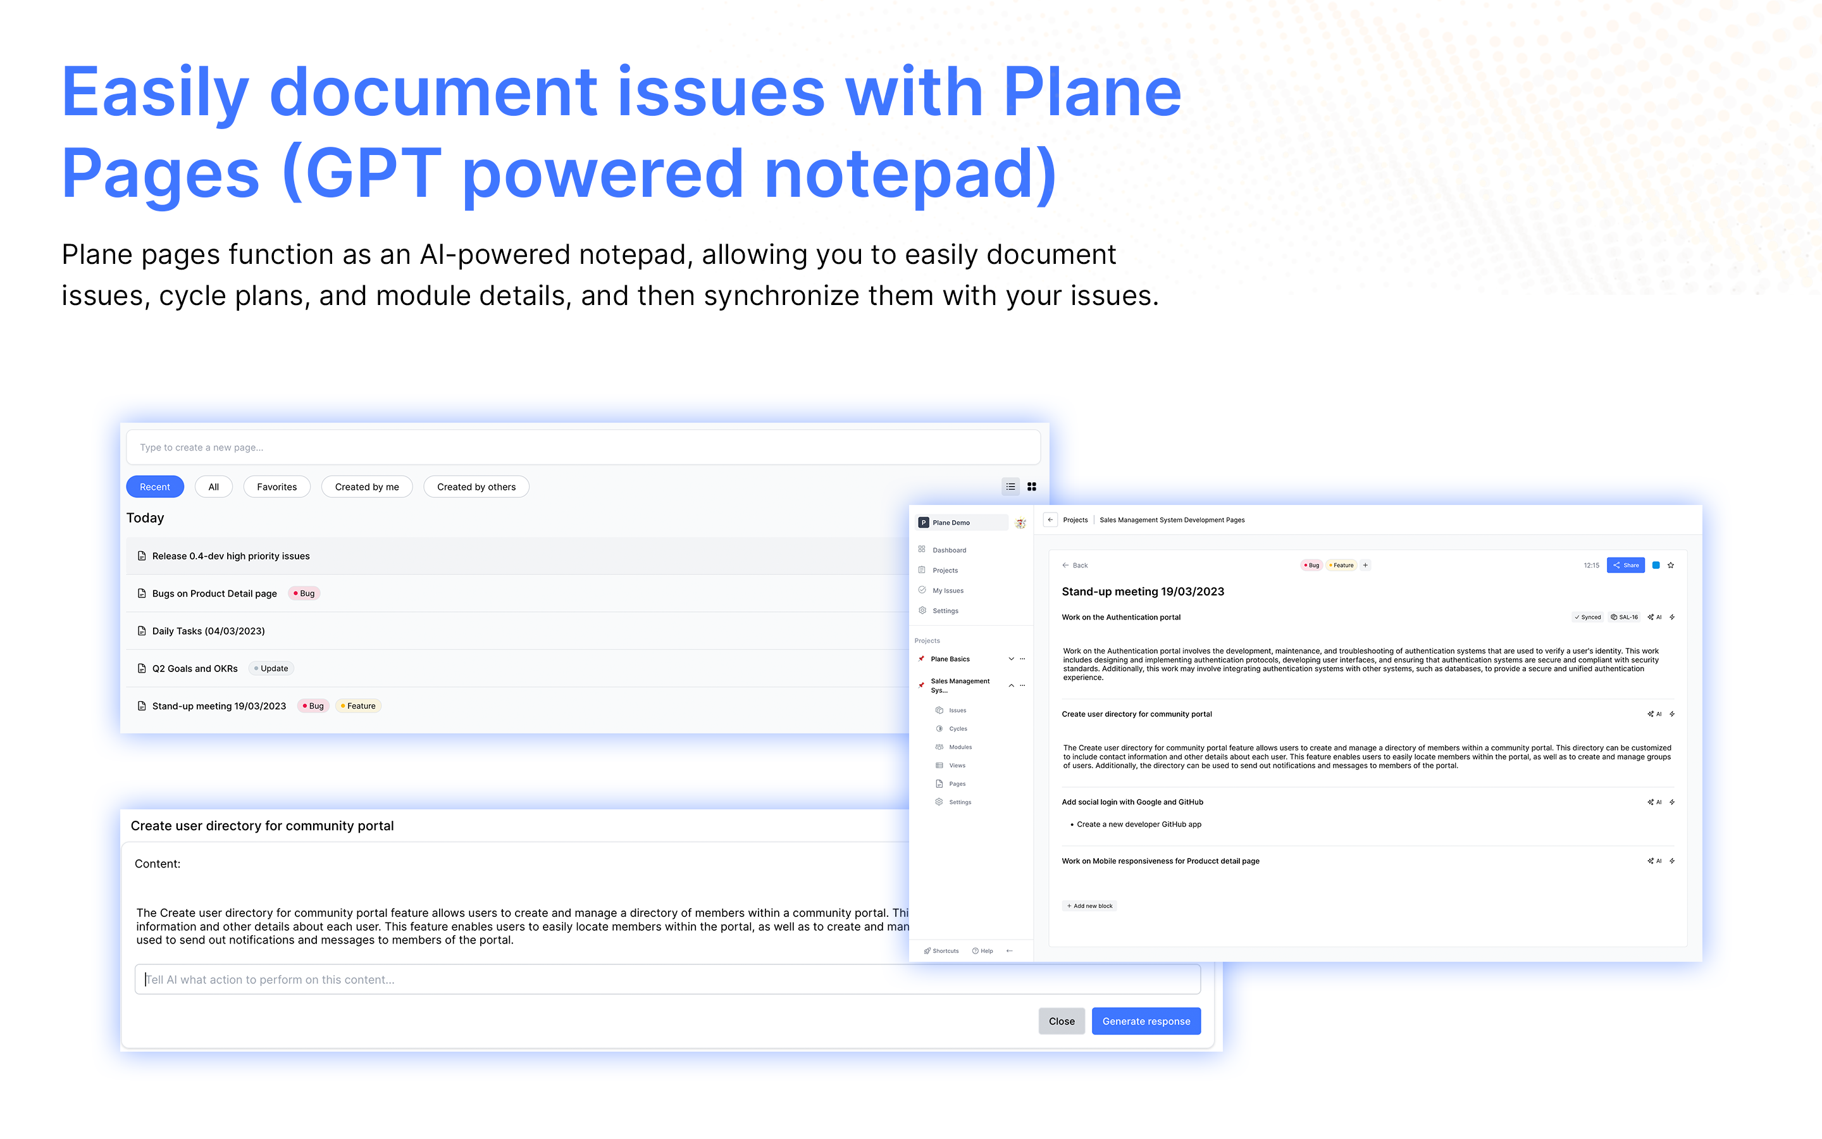
Task: Select the Favorites tab filter
Action: tap(275, 487)
